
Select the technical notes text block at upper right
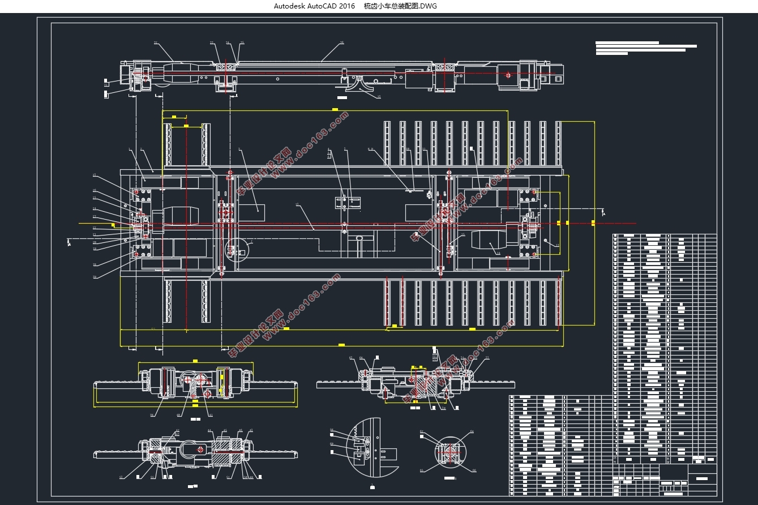[646, 48]
